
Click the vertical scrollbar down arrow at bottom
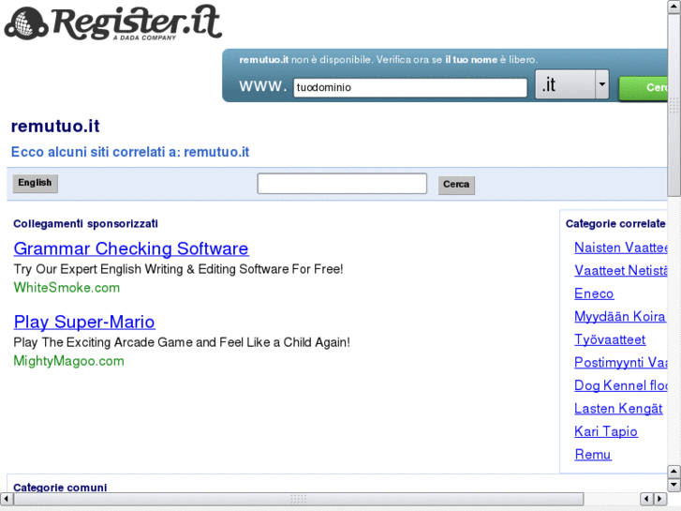tap(674, 485)
